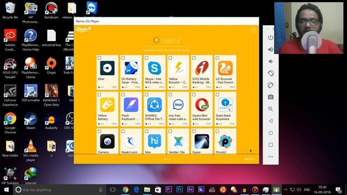Image resolution: width=347 pixels, height=195 pixels.
Task: Click the Remix OS Player title bar
Action: [166, 21]
